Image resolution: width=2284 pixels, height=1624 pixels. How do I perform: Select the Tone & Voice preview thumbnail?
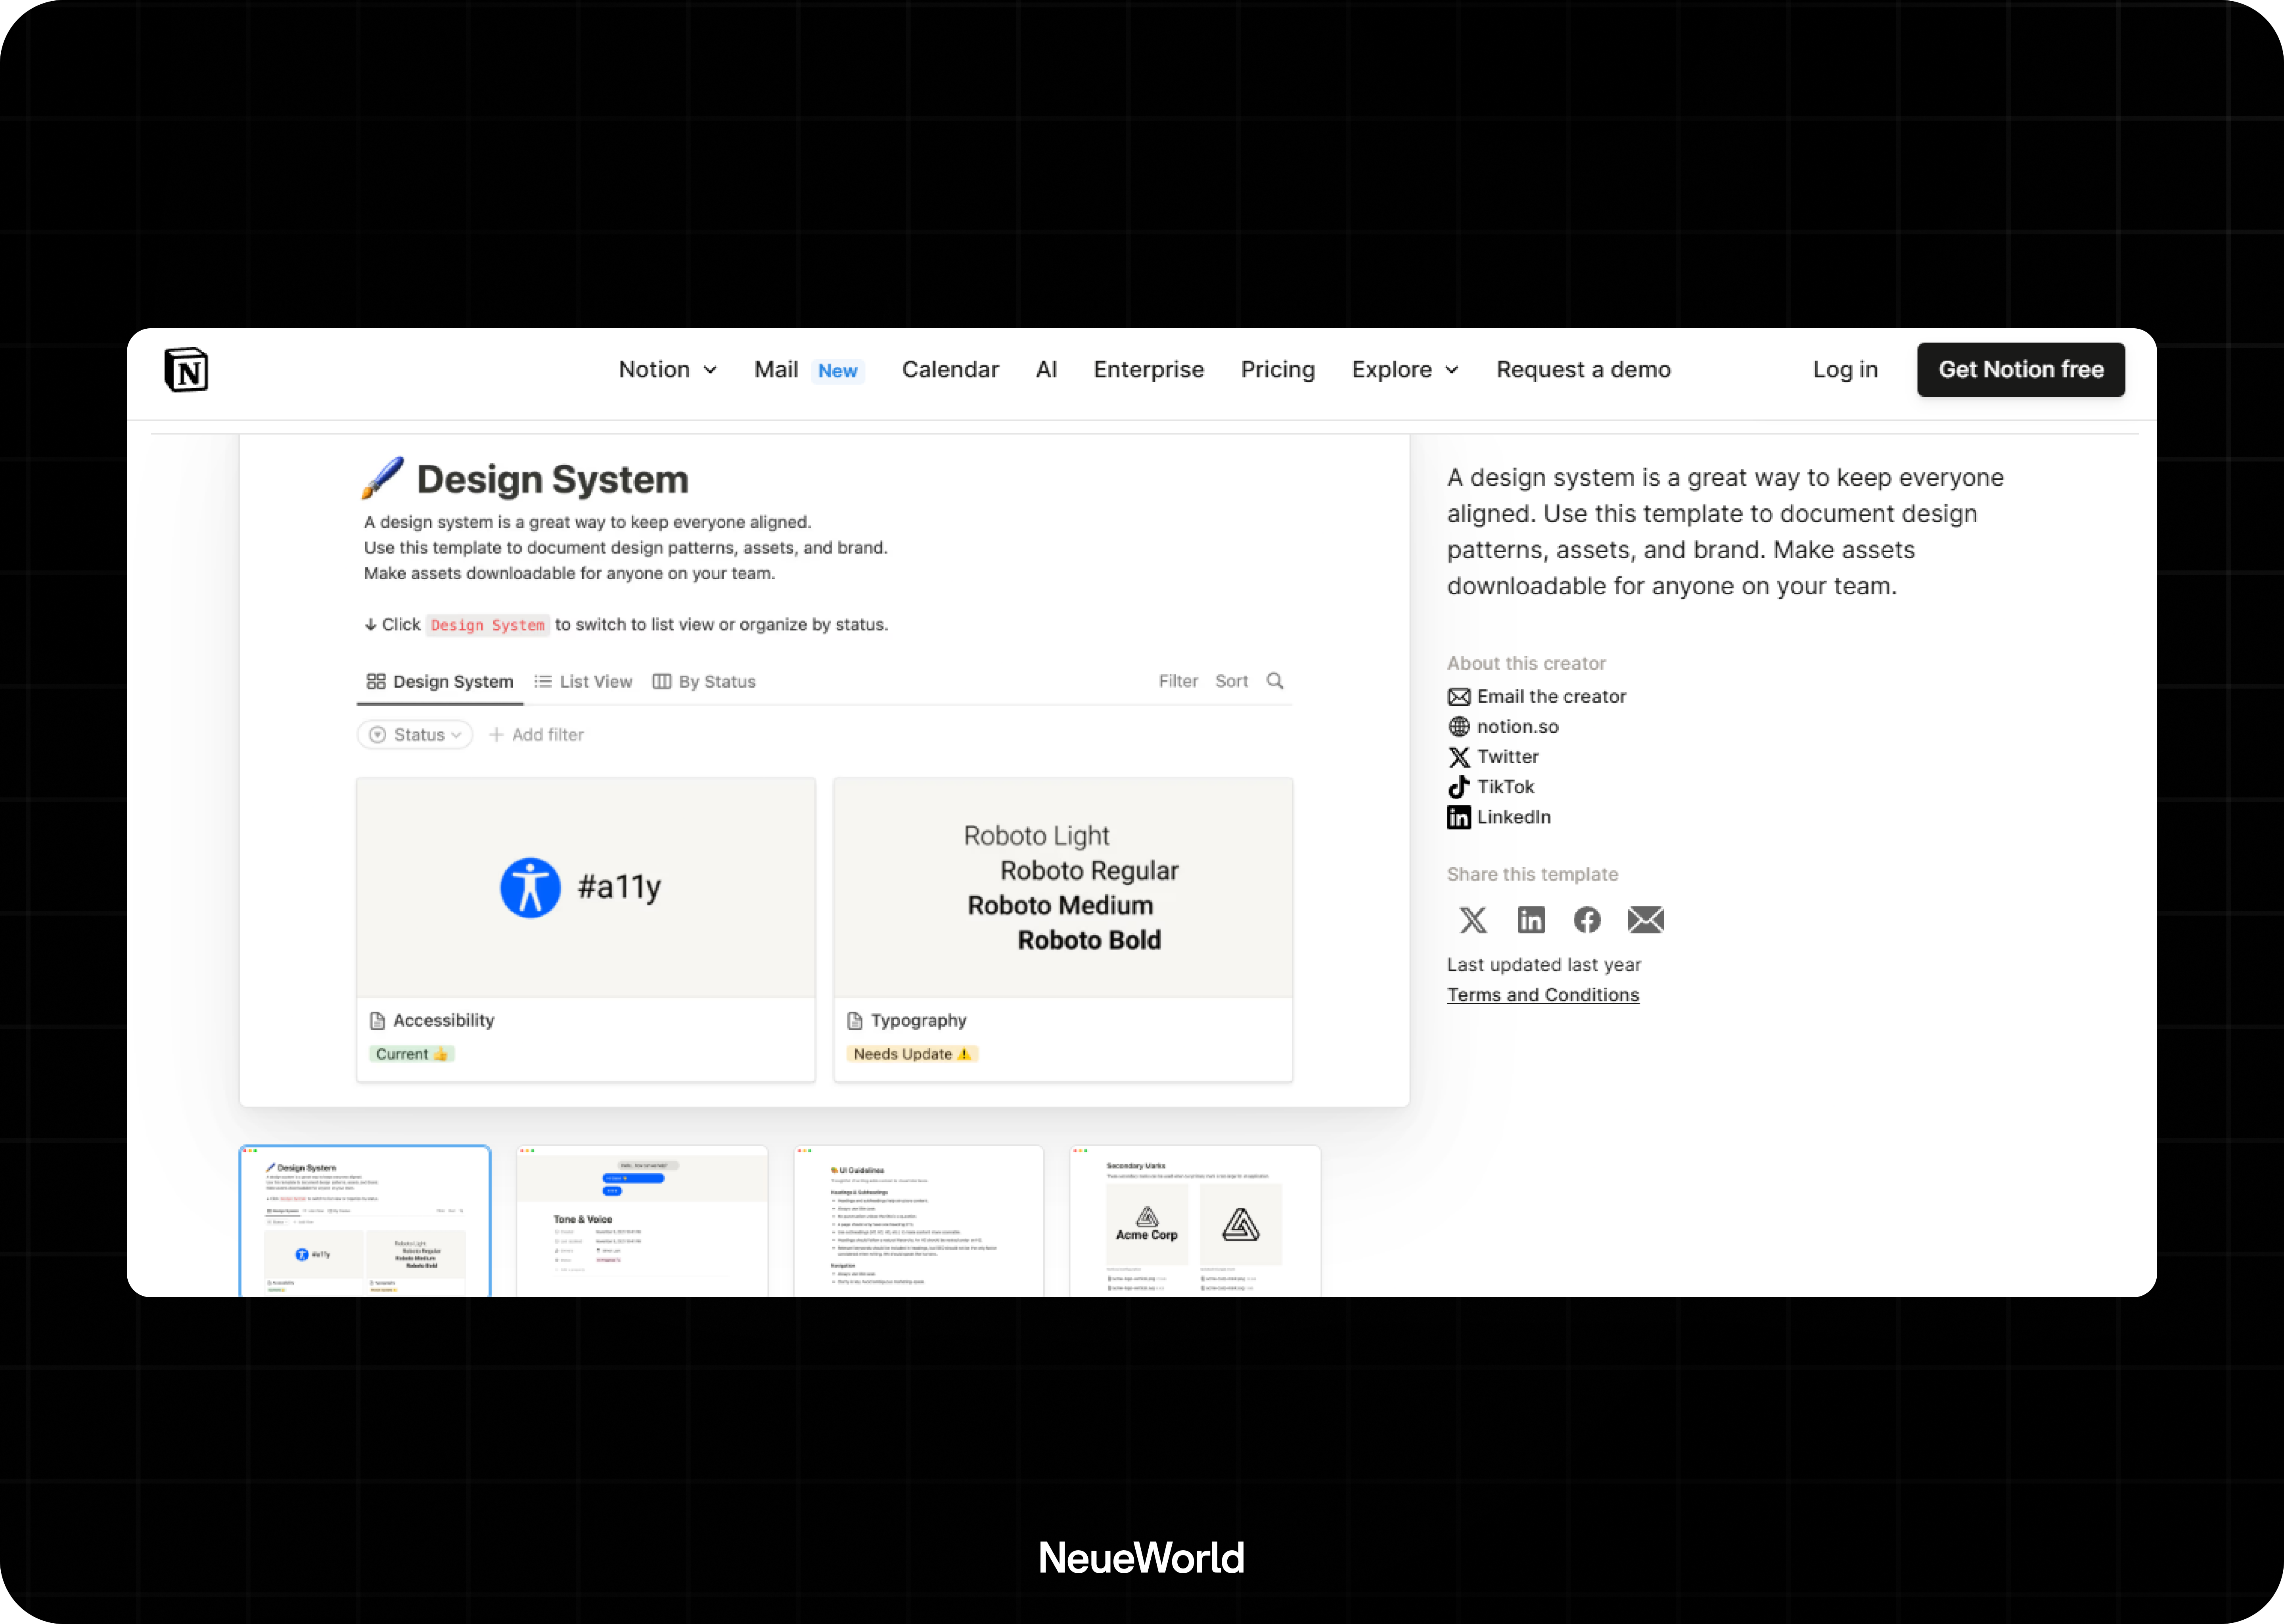[642, 1221]
